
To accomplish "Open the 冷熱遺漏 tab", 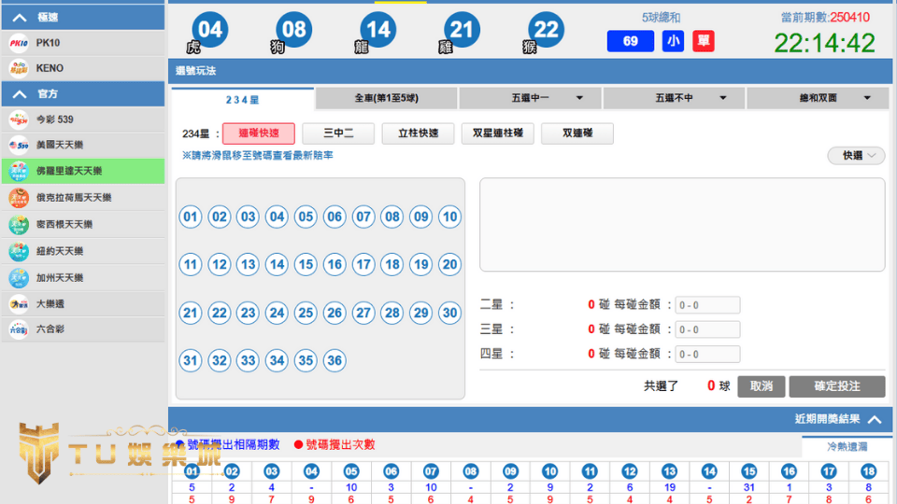I will tap(847, 447).
